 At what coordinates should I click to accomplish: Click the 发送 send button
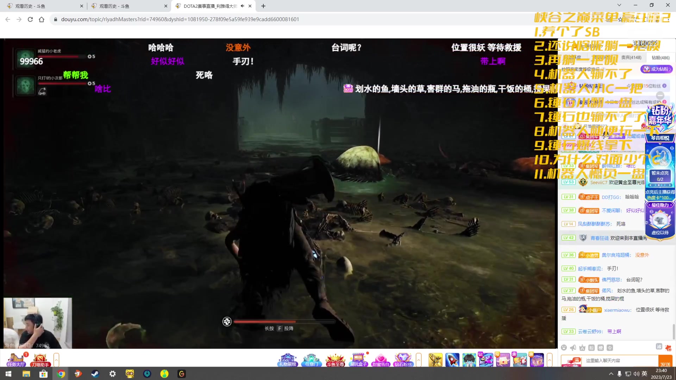(665, 361)
